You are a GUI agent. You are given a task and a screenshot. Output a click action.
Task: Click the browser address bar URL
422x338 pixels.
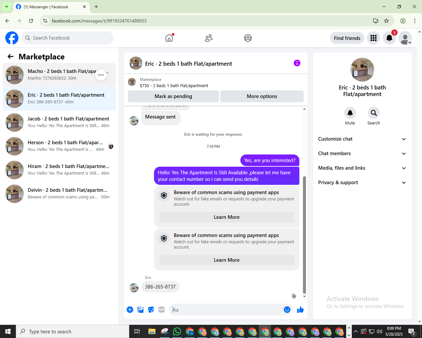99,21
